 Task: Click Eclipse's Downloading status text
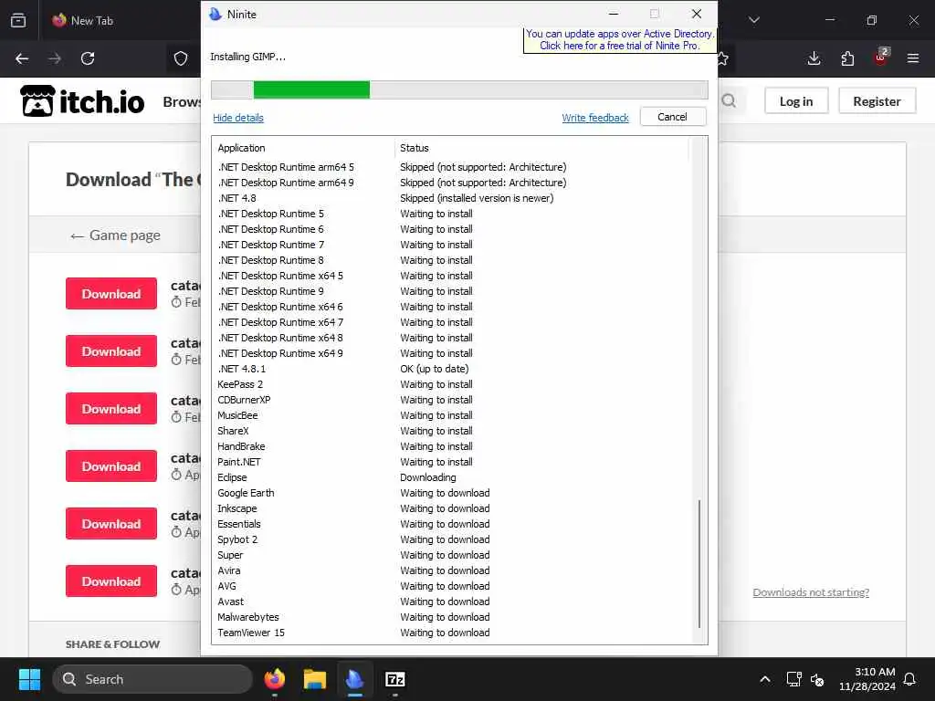click(428, 477)
